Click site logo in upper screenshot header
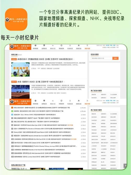131x175 pixels. 20,47
